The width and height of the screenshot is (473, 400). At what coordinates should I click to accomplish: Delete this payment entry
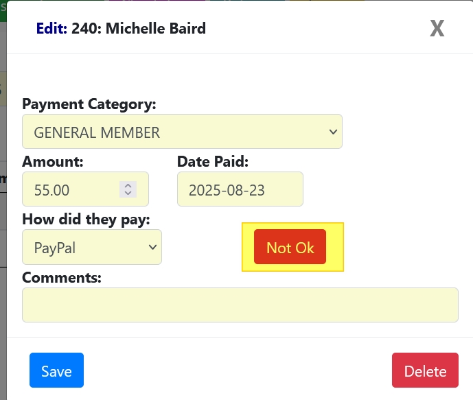[x=425, y=371]
